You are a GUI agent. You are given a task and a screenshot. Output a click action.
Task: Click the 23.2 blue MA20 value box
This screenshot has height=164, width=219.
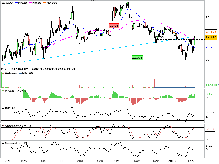[x=209, y=47]
